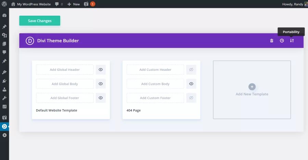Open Appearance paintbrush icon in sidebar

click(4, 72)
